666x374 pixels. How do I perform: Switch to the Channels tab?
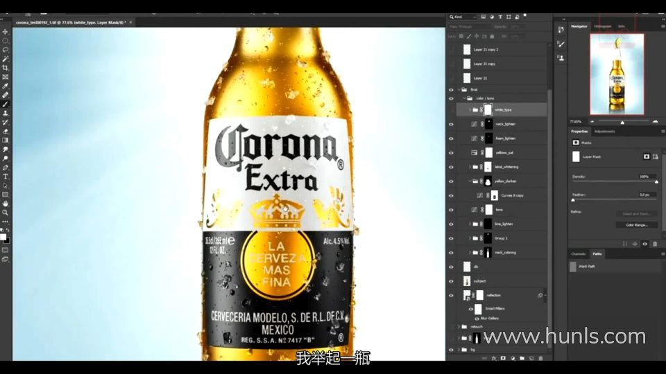[x=579, y=254]
